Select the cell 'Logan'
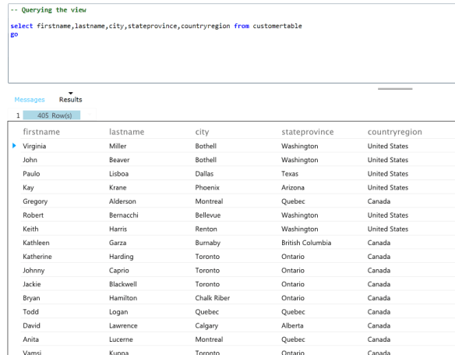This screenshot has height=355, width=455. point(118,312)
